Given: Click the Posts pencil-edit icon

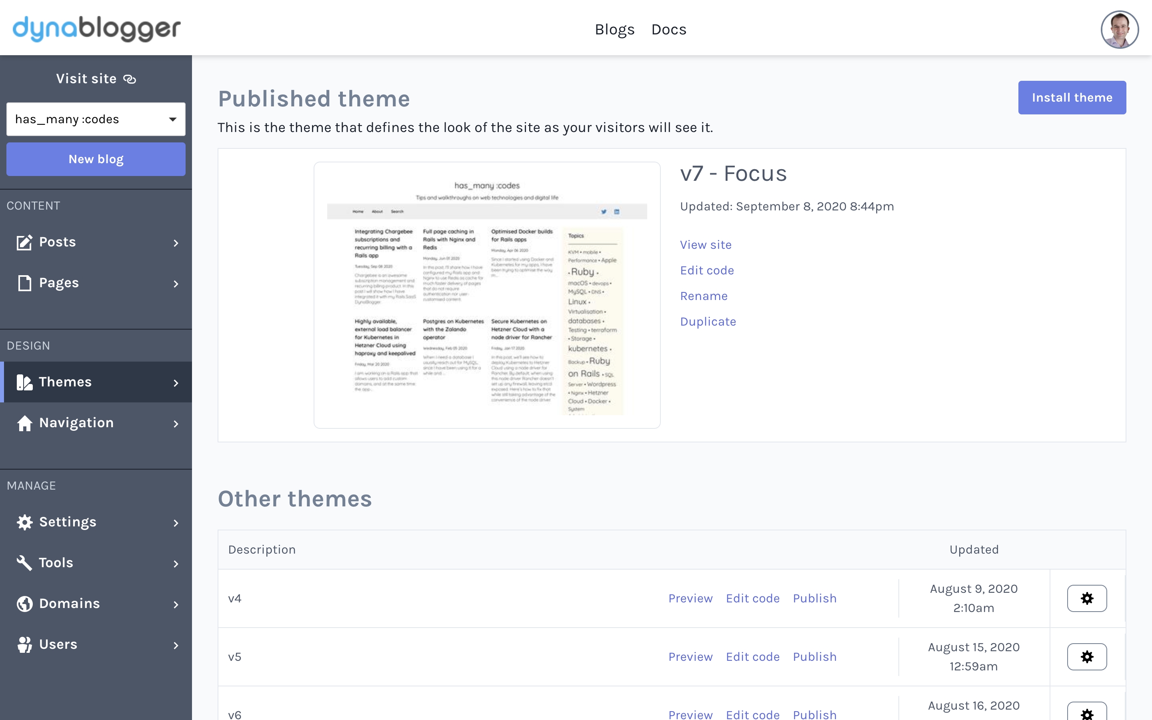Looking at the screenshot, I should (x=24, y=242).
